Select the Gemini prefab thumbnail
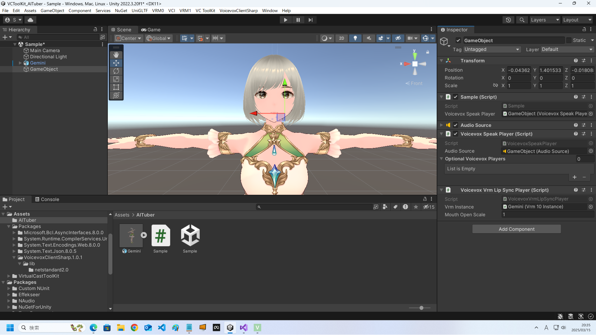Viewport: 596px width, 335px height. click(x=131, y=235)
